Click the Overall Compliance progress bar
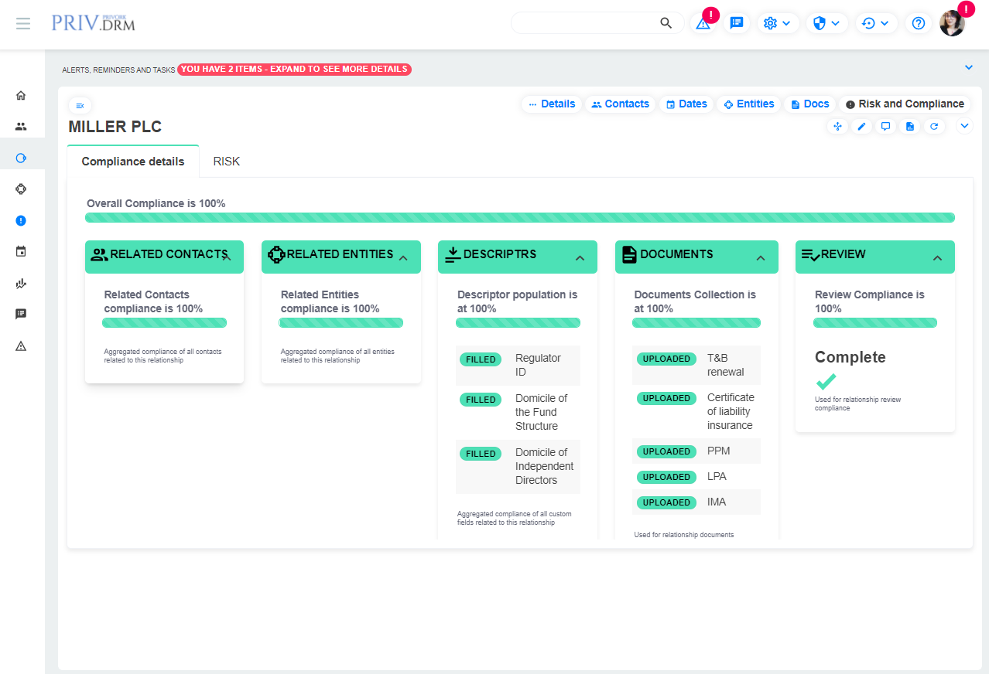This screenshot has height=674, width=989. point(519,218)
